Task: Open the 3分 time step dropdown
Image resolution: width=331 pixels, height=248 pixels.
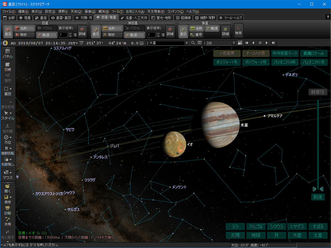Action: [x=234, y=43]
